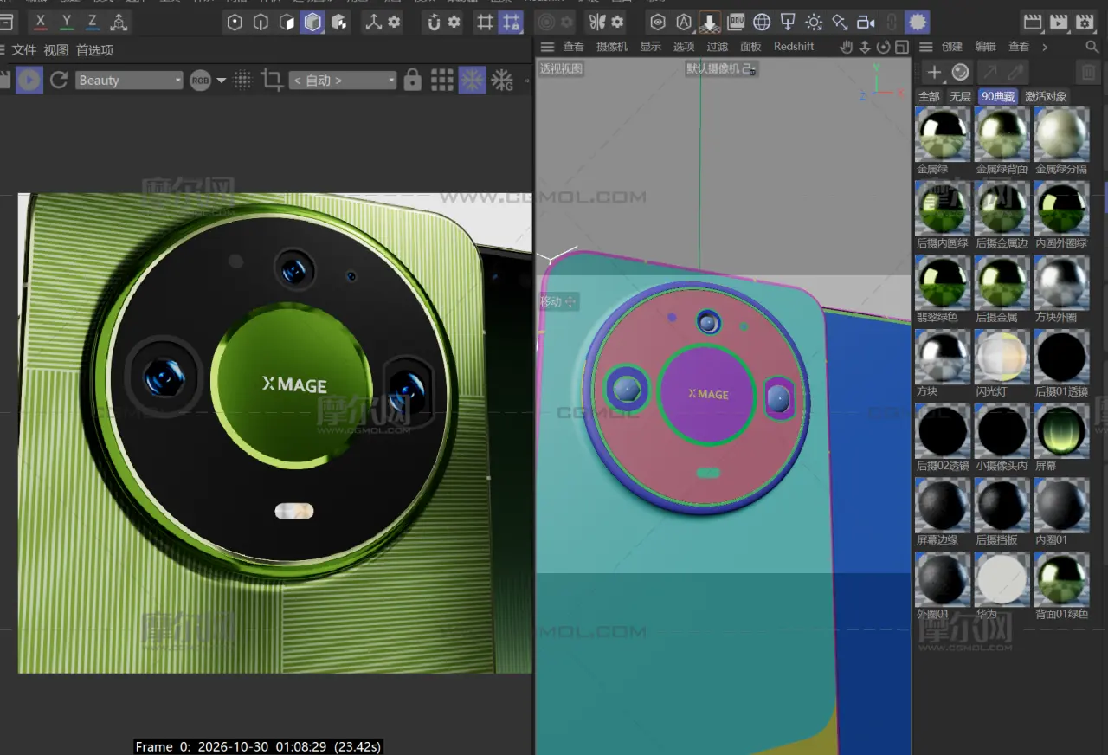Open render settings clapperboard gear icon

click(1085, 22)
